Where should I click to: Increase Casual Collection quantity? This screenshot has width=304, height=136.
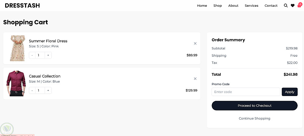(x=48, y=90)
